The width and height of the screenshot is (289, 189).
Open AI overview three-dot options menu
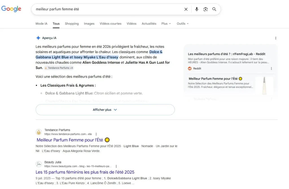click(x=275, y=38)
